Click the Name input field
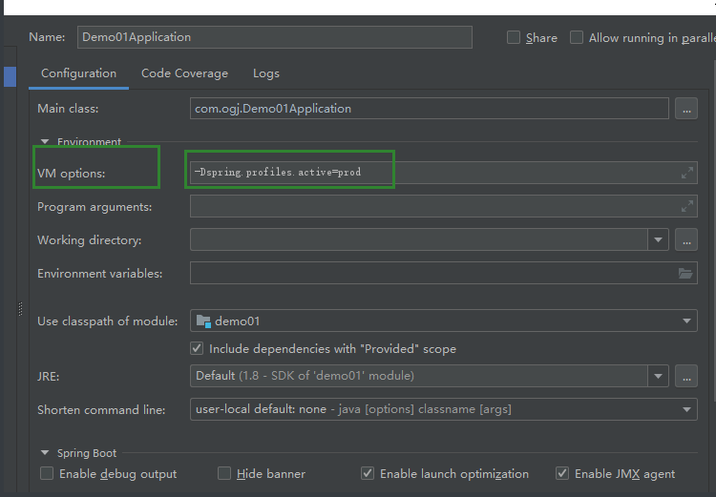The width and height of the screenshot is (716, 497). pos(274,37)
